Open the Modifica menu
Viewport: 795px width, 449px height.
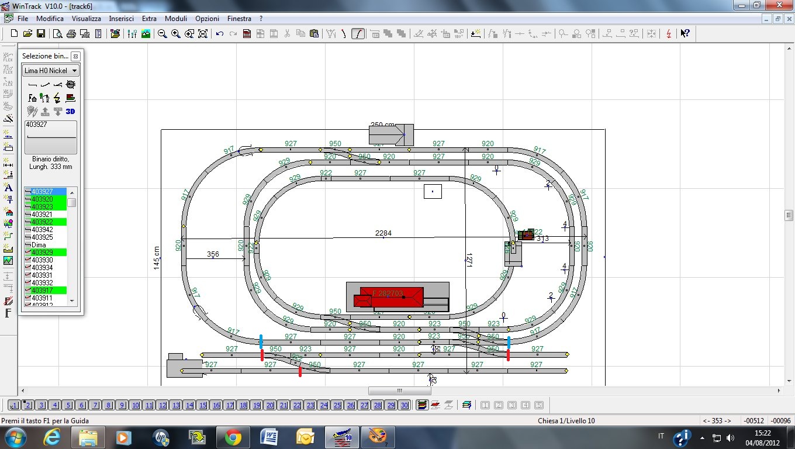50,19
